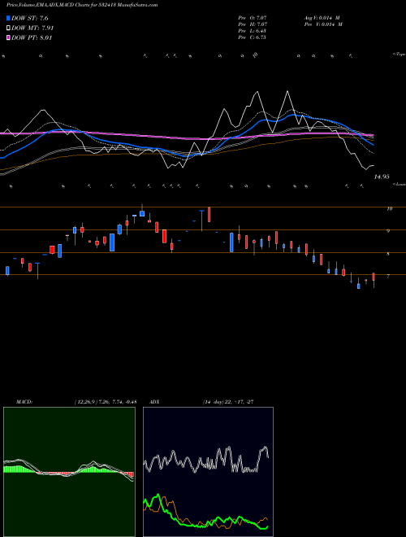Click the magenta DOW PT legend swatch
Viewport: 406px width, 537px height.
click(8, 38)
